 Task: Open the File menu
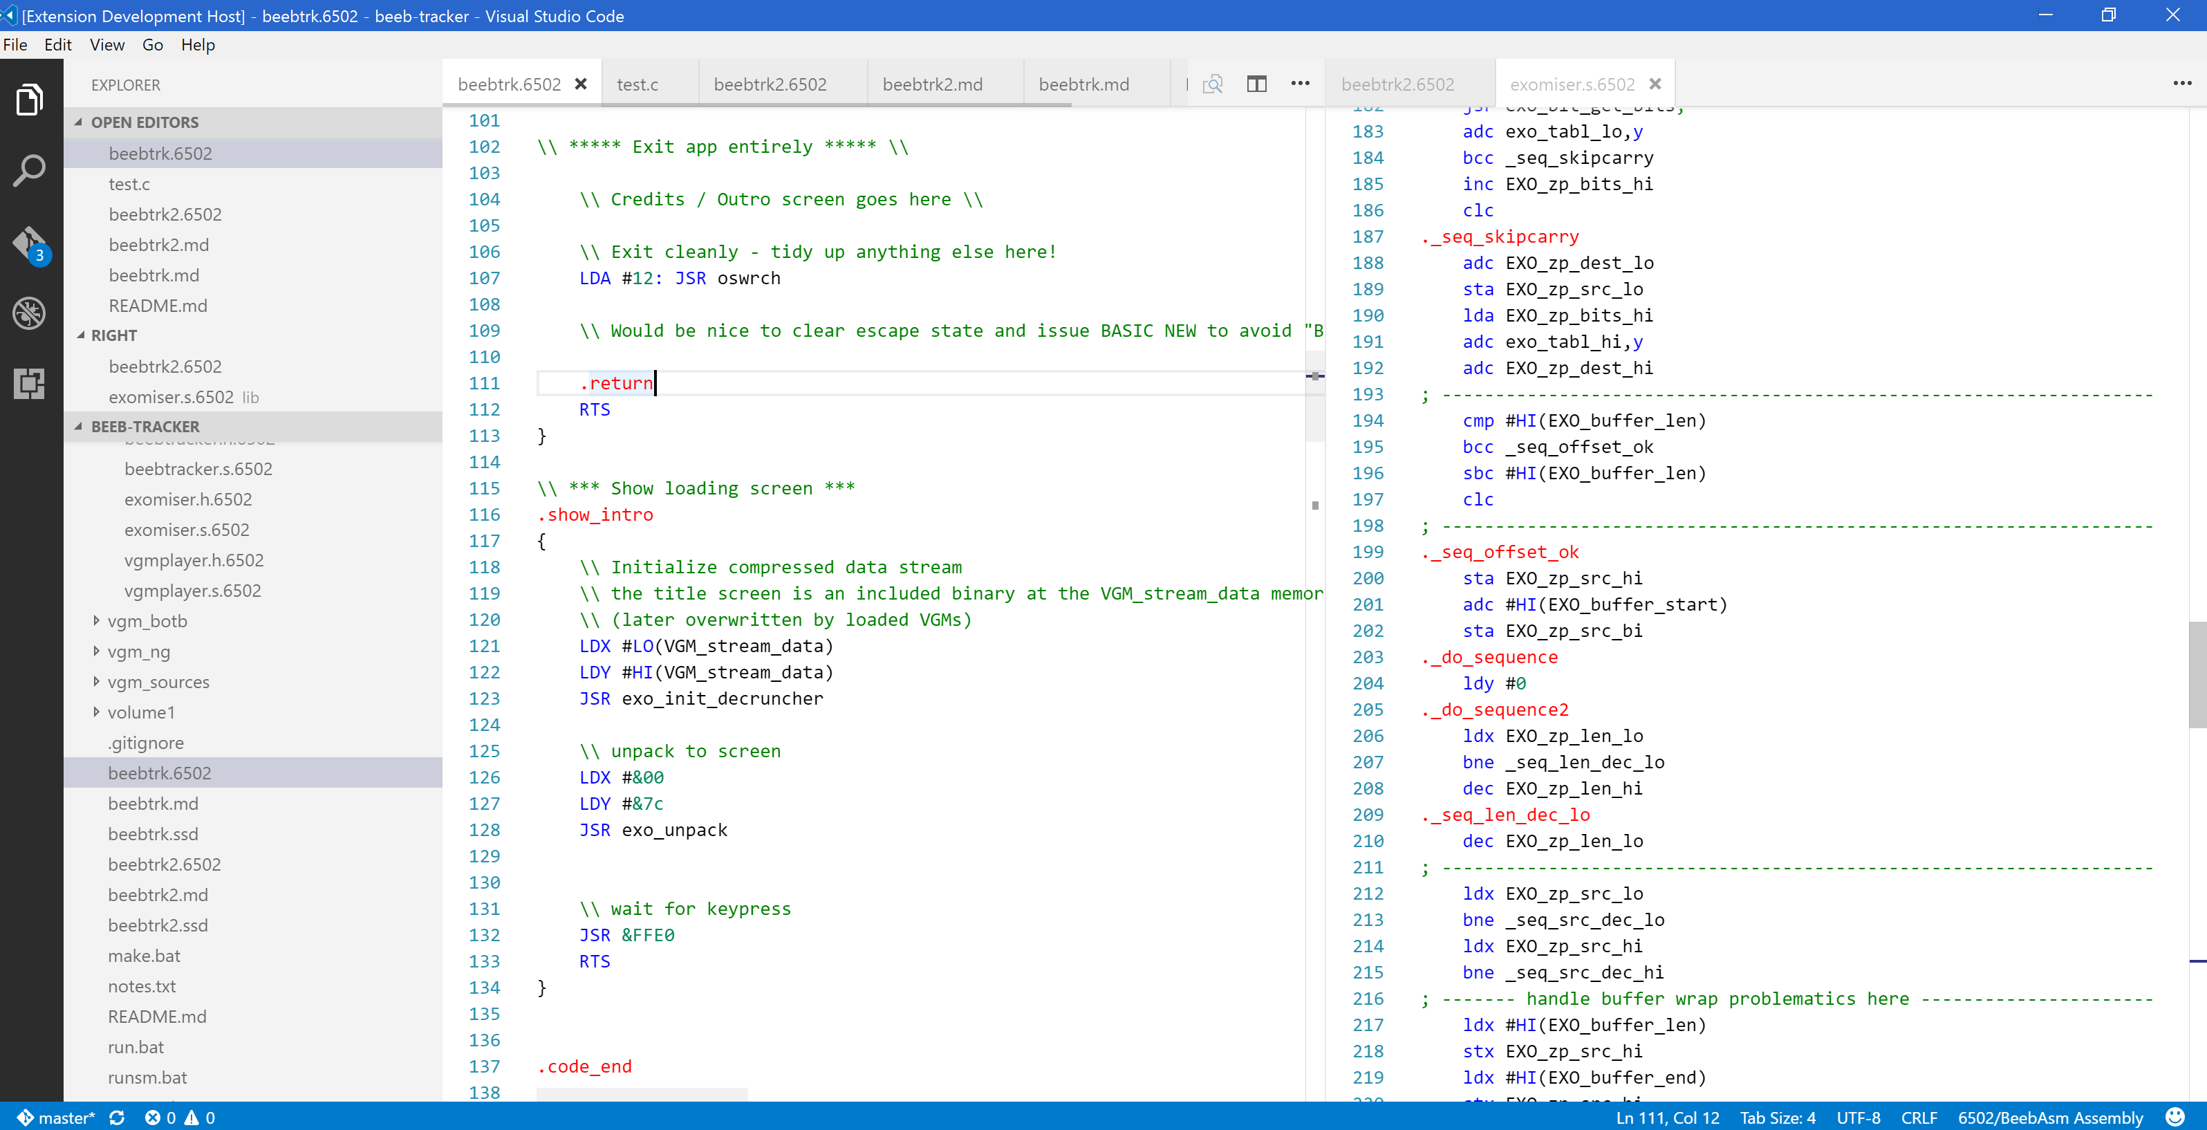click(15, 44)
